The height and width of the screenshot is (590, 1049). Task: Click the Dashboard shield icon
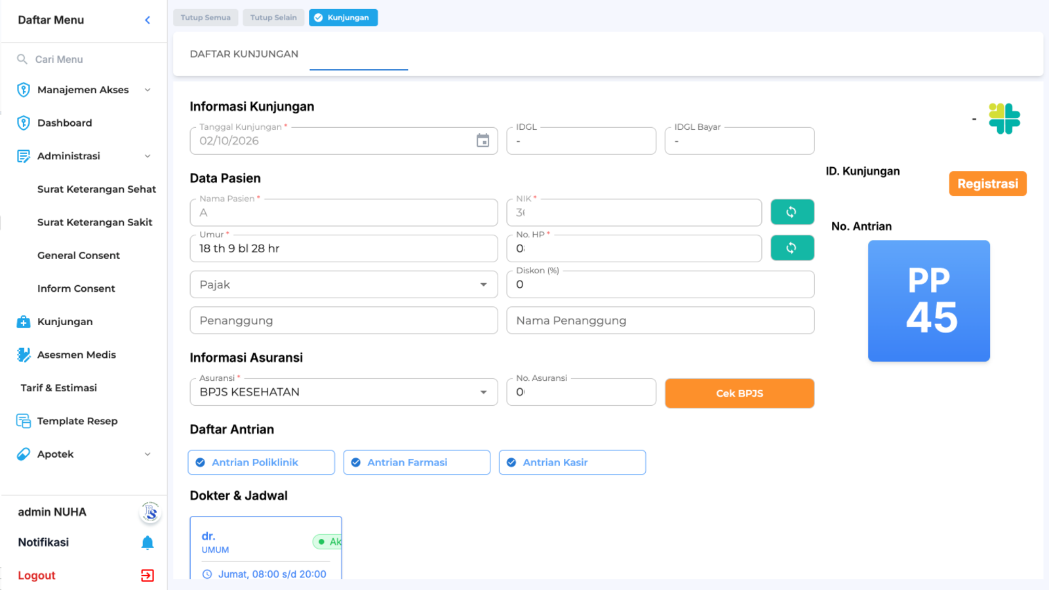(24, 123)
